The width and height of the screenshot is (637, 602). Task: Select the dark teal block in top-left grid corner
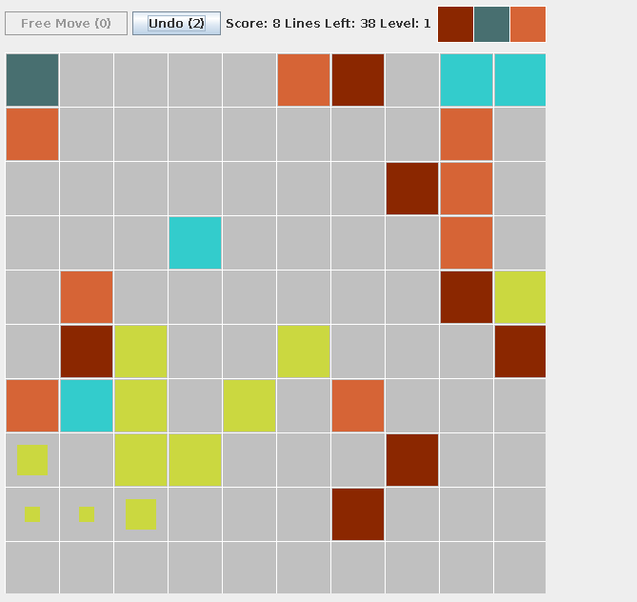[32, 80]
